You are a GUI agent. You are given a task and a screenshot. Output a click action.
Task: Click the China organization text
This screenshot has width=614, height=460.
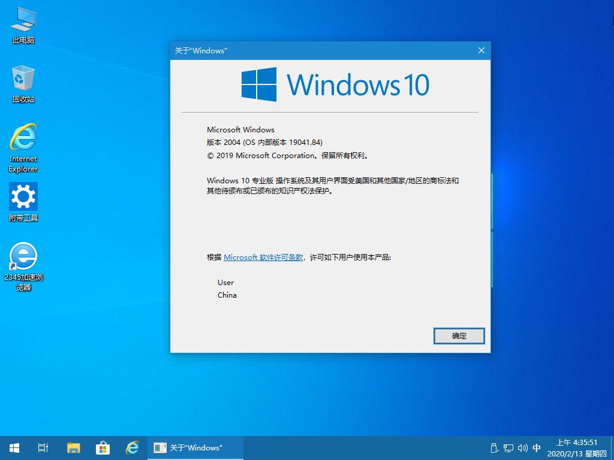[x=227, y=295]
